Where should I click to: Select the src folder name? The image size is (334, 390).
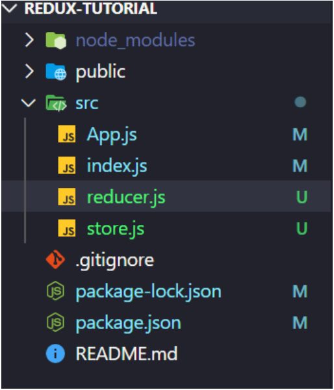point(87,103)
